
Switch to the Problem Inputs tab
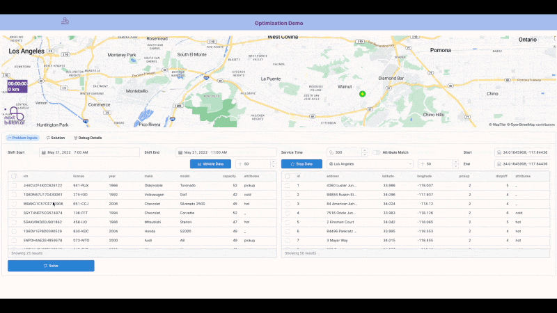click(x=23, y=138)
